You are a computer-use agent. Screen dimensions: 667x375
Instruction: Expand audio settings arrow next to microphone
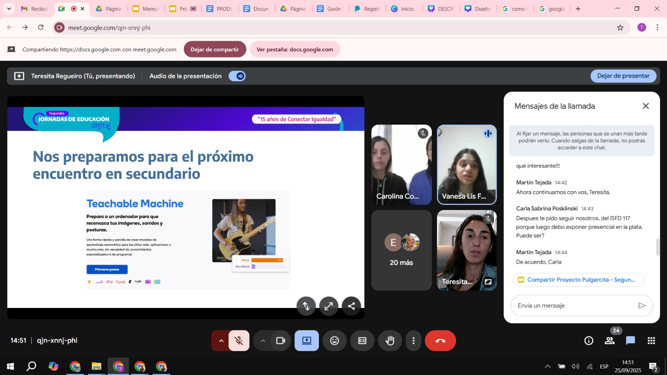[221, 341]
